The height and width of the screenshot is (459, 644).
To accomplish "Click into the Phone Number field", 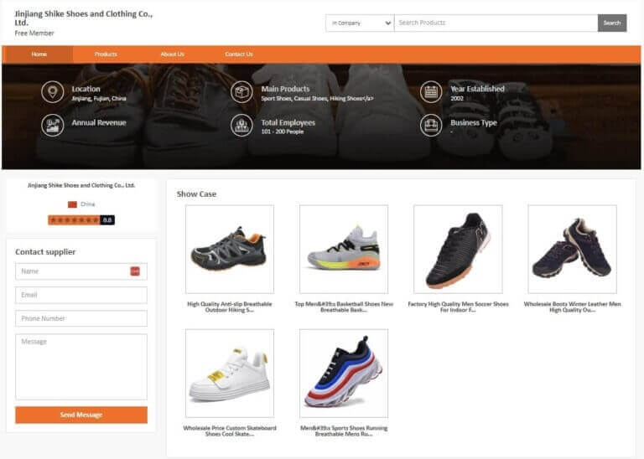I will (x=81, y=318).
